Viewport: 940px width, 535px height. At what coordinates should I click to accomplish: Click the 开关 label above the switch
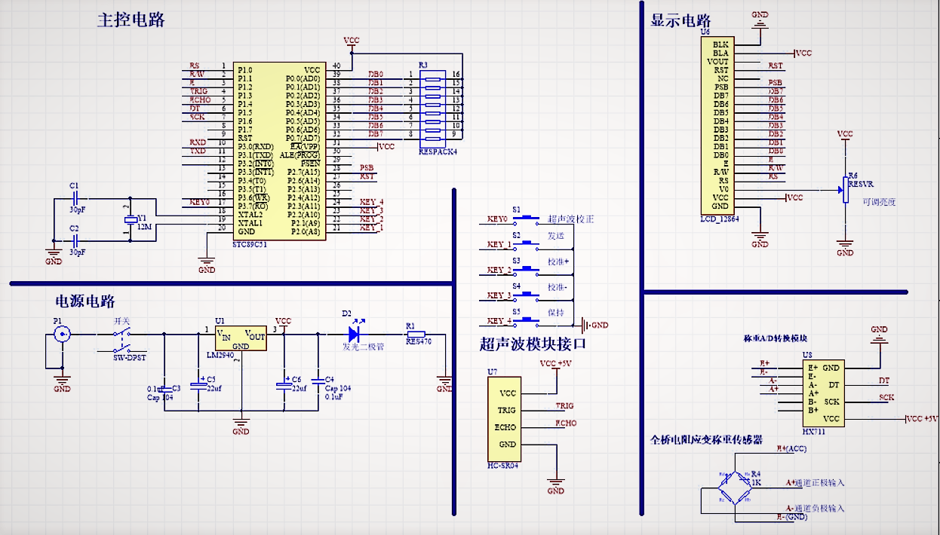tap(122, 321)
